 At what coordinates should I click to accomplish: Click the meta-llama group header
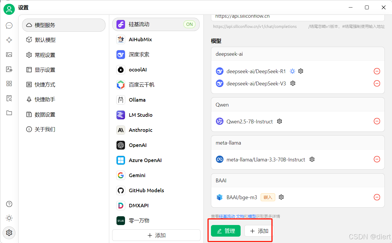[x=298, y=143]
